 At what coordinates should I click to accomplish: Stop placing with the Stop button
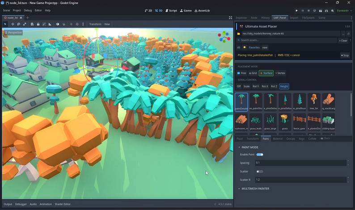pyautogui.click(x=345, y=55)
